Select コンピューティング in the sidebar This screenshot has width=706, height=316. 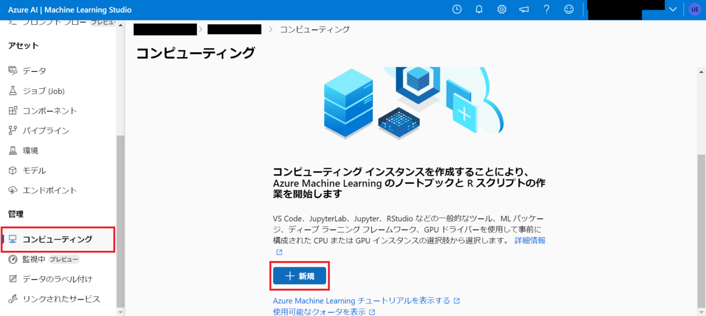[58, 240]
